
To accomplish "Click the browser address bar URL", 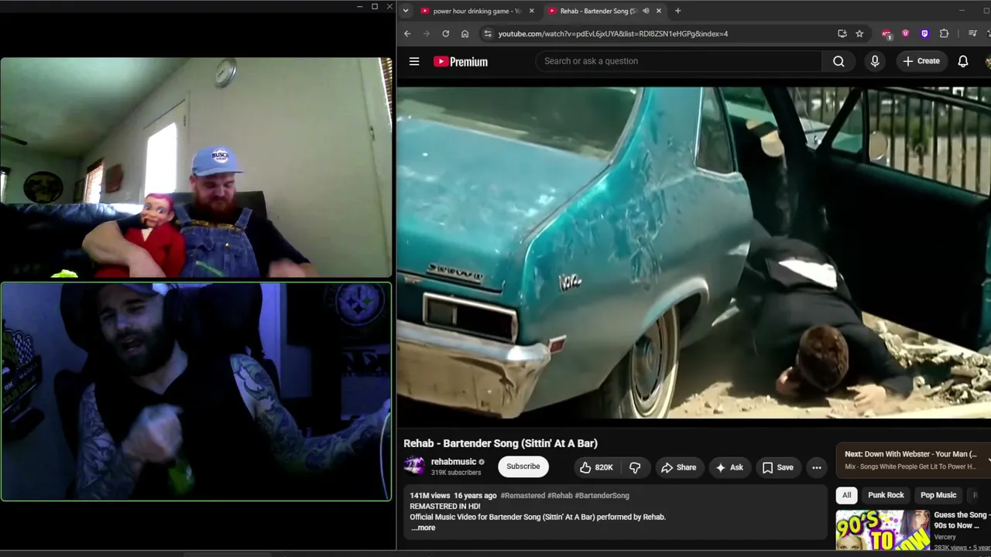I will point(613,33).
